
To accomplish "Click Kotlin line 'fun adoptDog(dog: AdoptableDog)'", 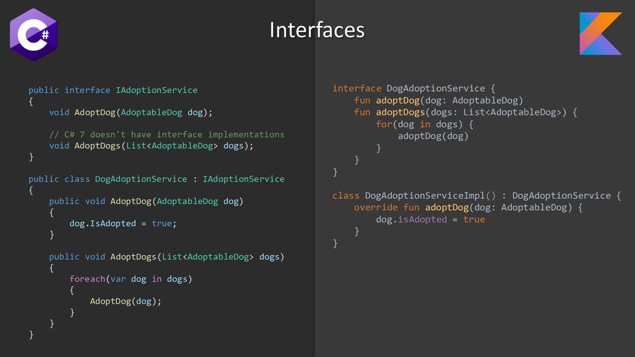I will coord(438,100).
